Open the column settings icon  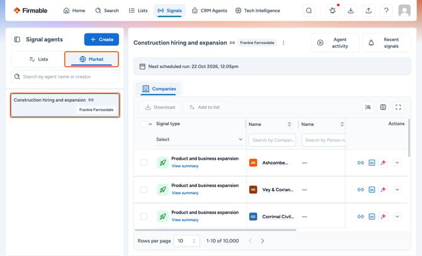(x=383, y=107)
